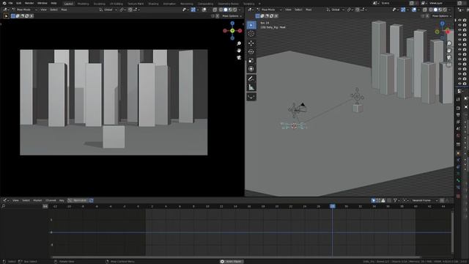The width and height of the screenshot is (469, 264).
Task: Open the red World tab in Properties editor
Action: 458,136
